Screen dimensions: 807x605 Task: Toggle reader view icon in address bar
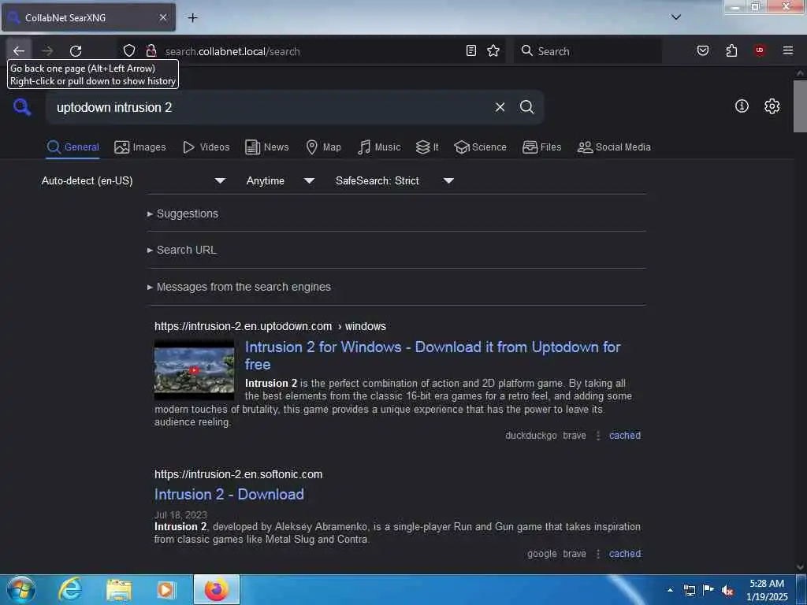point(471,50)
